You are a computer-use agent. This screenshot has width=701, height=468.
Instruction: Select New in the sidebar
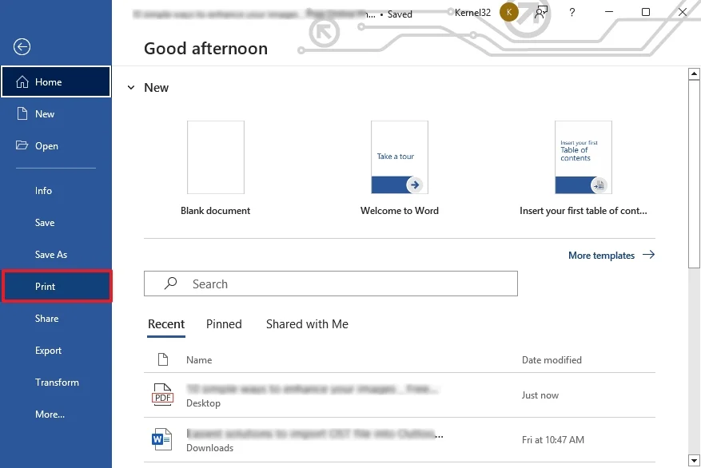pyautogui.click(x=56, y=114)
